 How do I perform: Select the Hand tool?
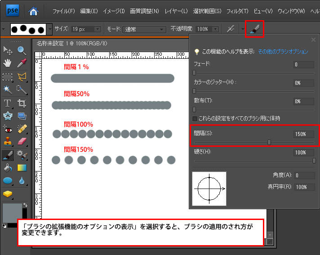[8, 63]
